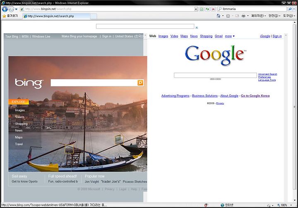Click the green refresh icon
298x208 pixels.
pyautogui.click(x=207, y=9)
